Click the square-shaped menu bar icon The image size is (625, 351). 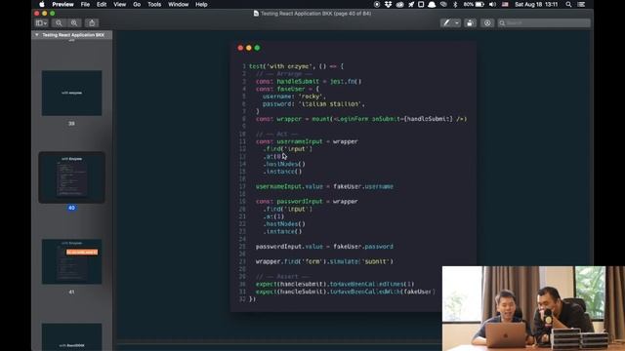(421, 4)
